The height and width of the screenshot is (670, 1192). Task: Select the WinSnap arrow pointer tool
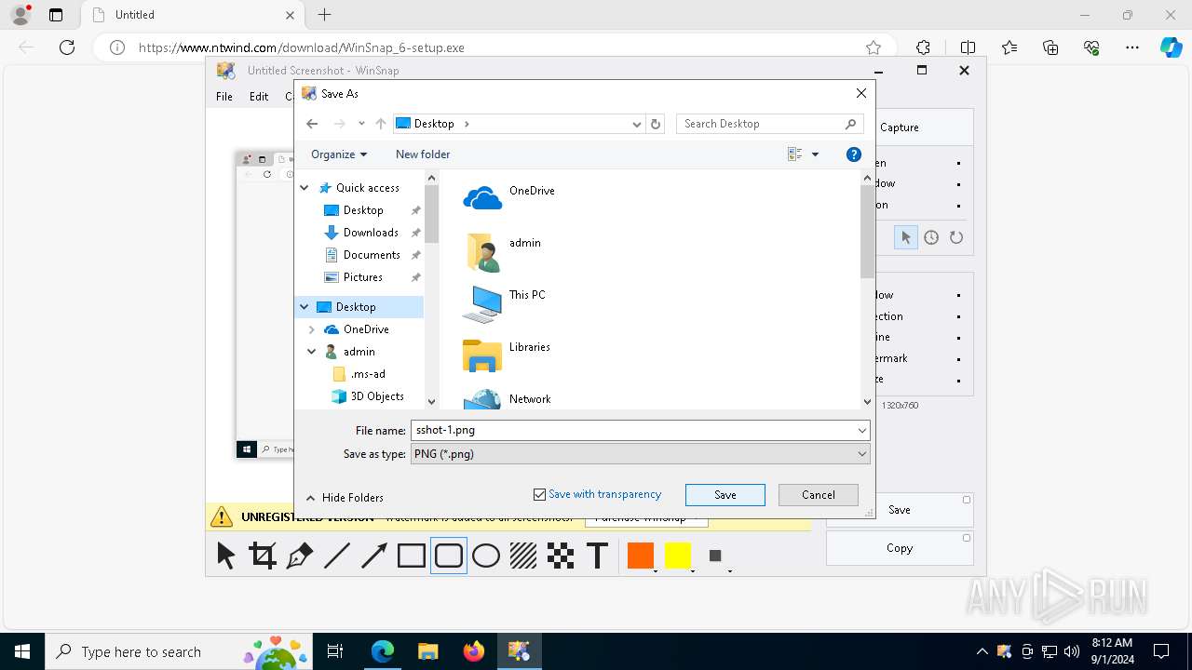225,556
